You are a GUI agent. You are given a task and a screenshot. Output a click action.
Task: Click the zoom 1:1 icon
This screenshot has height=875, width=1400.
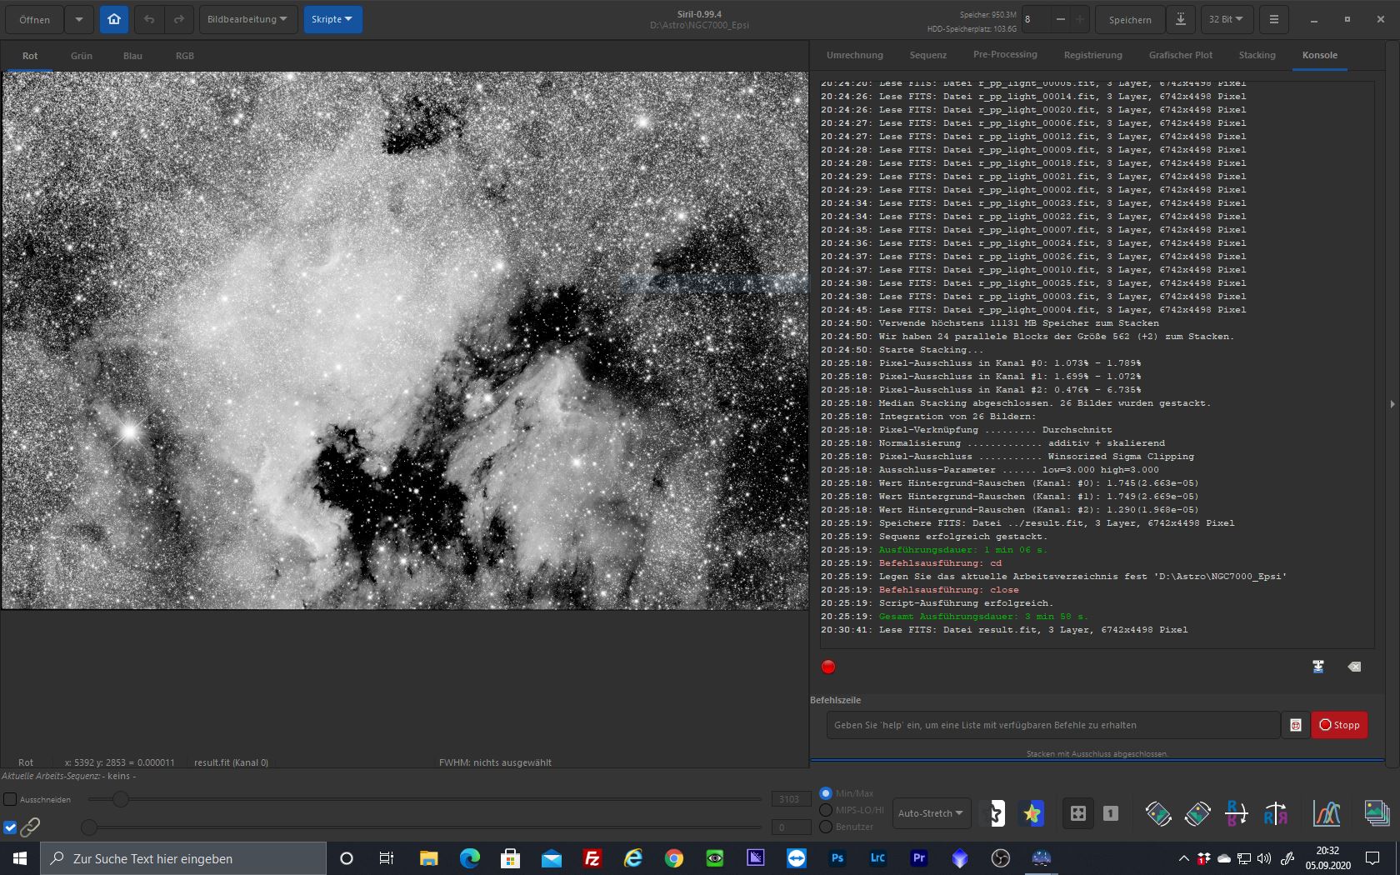[1111, 813]
